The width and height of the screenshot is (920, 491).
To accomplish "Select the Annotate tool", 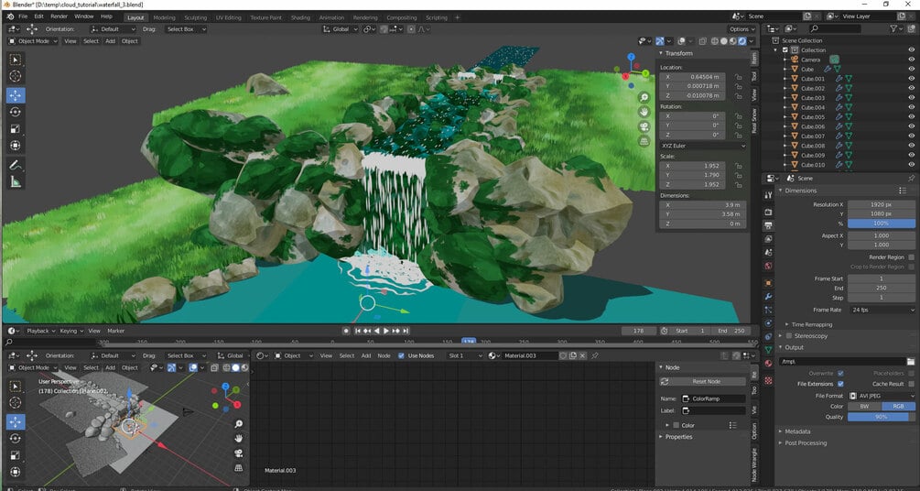I will 16,165.
